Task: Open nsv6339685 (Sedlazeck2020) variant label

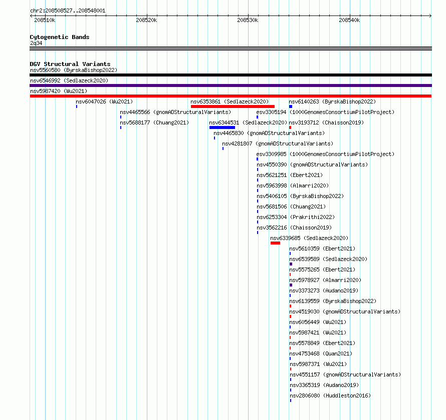Action: 309,238
